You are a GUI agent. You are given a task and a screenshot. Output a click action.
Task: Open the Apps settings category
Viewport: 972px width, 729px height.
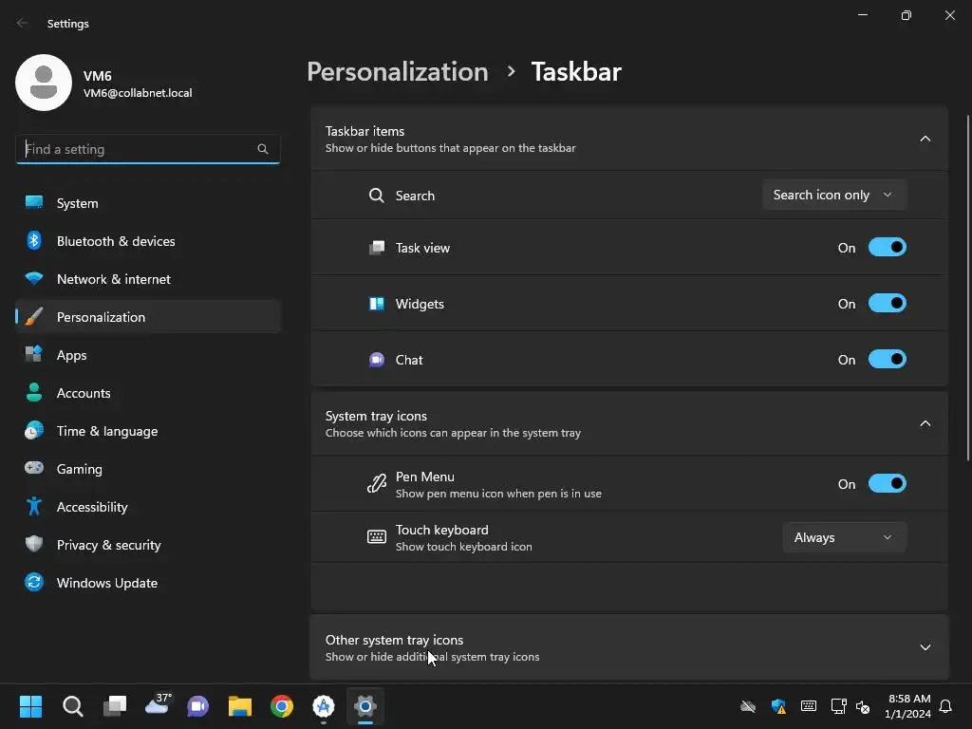click(x=147, y=355)
